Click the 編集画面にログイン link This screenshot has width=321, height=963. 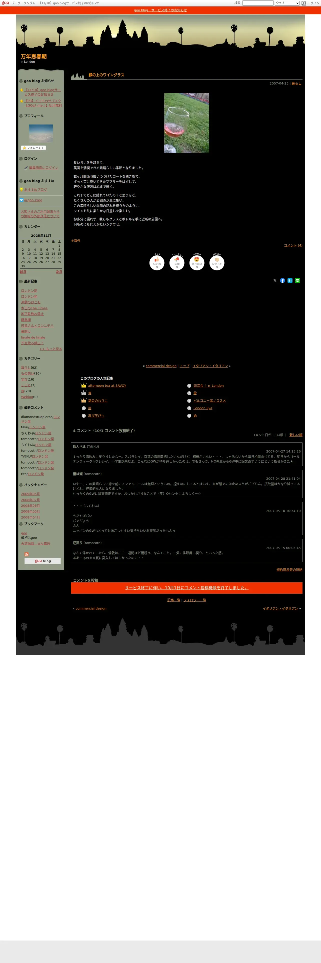44,168
